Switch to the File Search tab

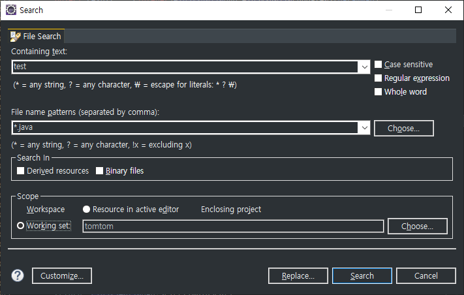(x=36, y=37)
